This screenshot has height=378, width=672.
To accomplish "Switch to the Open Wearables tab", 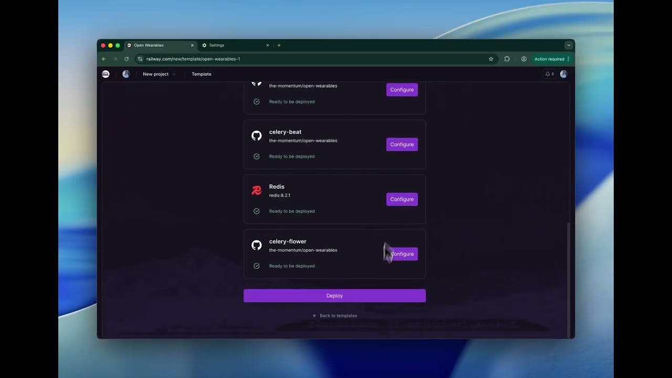I will [161, 45].
